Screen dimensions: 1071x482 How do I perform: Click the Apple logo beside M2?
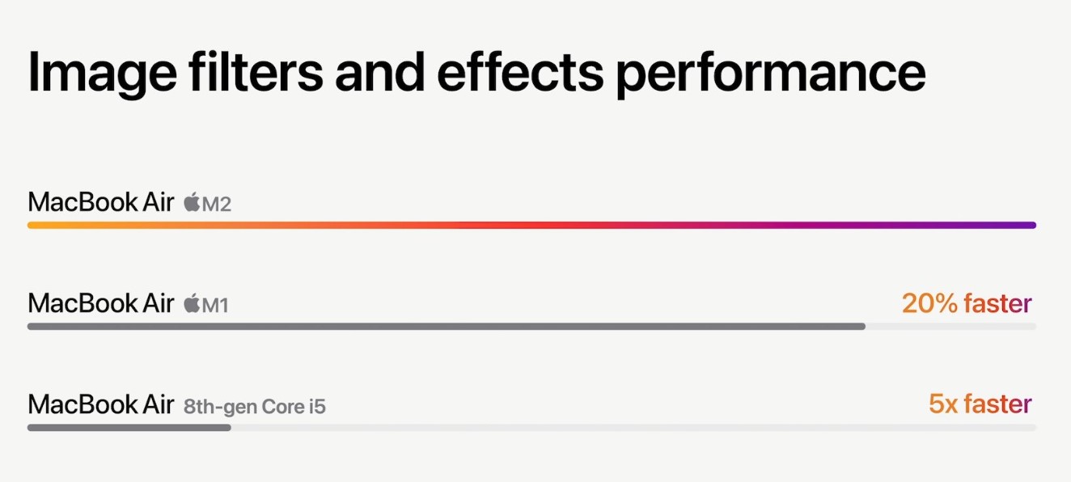pyautogui.click(x=192, y=203)
